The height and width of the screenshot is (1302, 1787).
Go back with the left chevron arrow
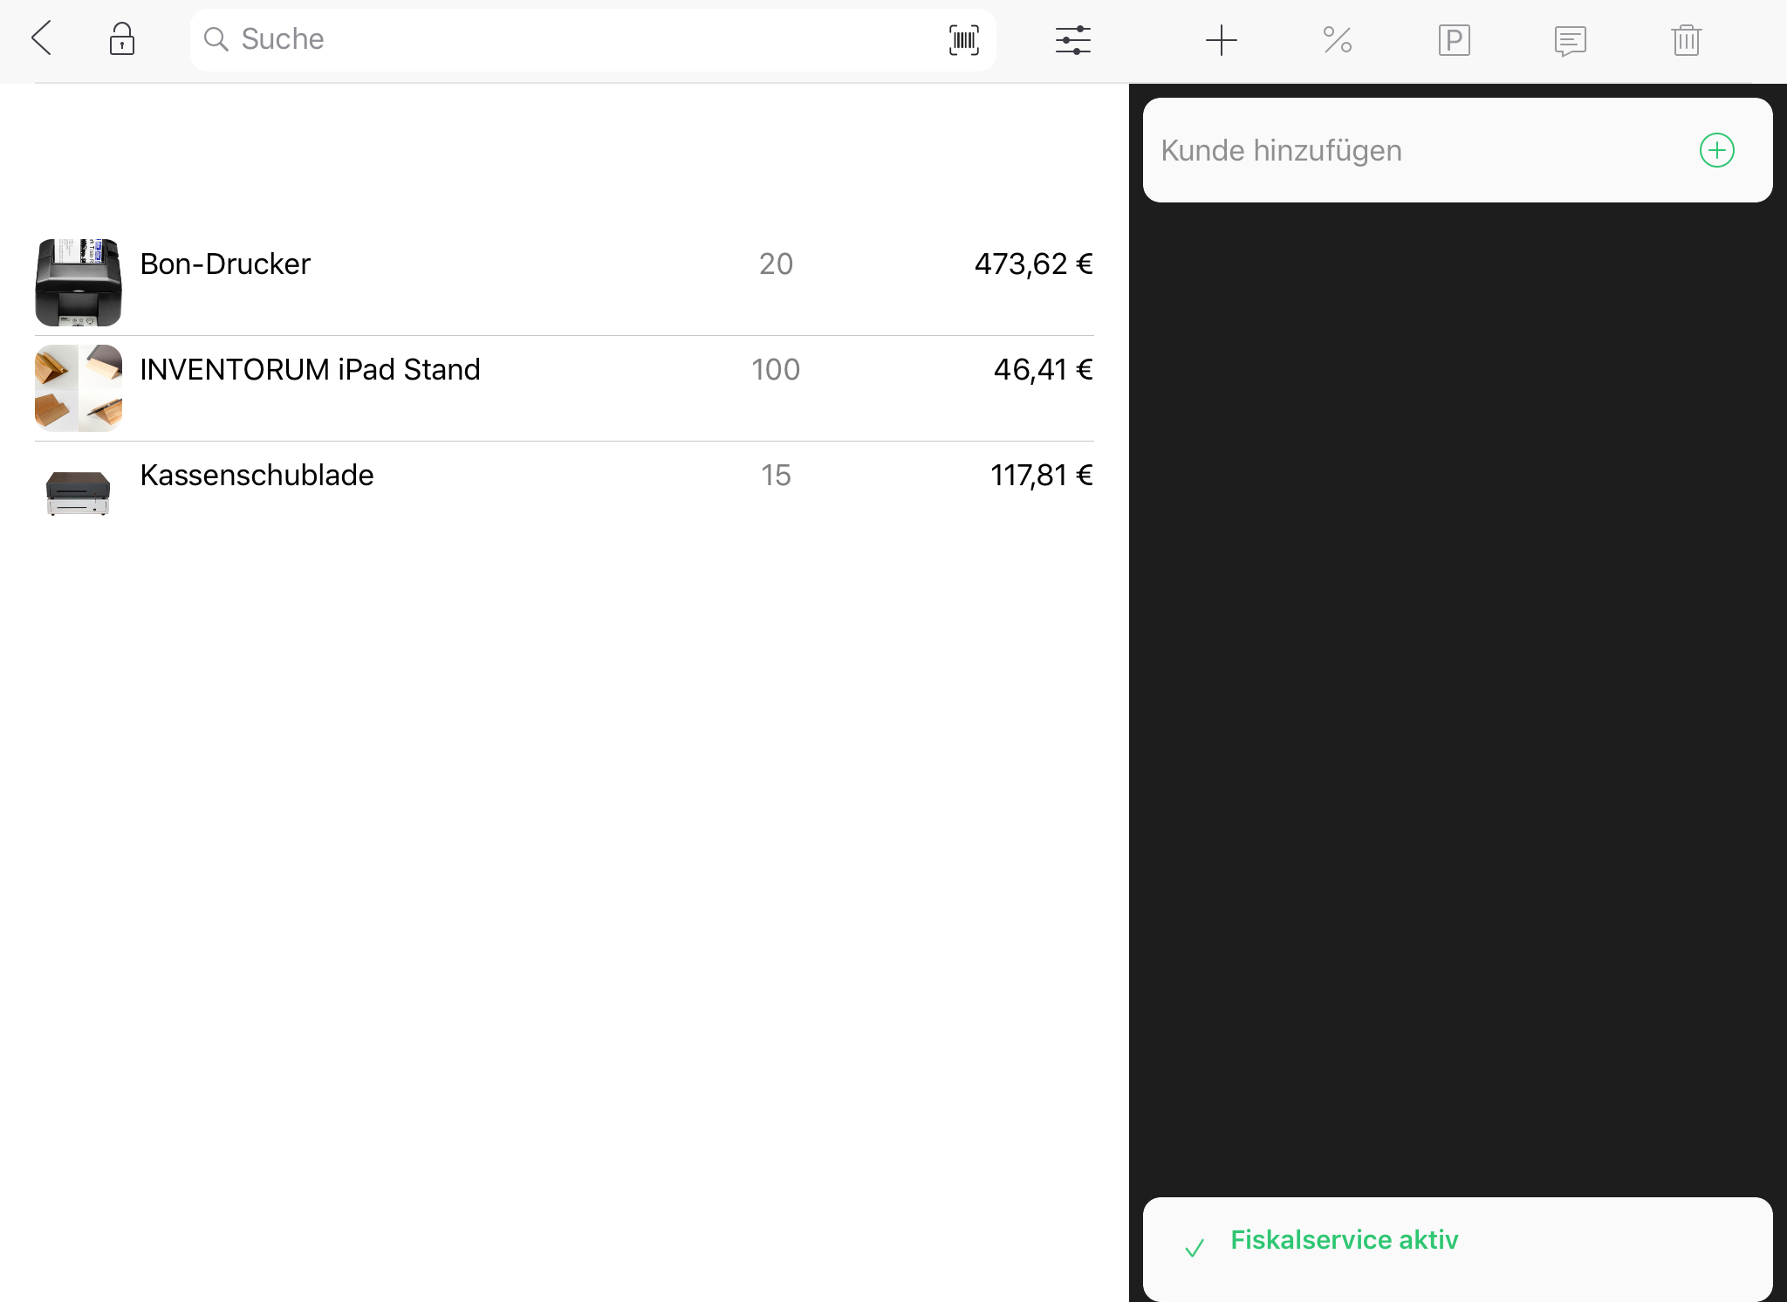click(x=41, y=39)
